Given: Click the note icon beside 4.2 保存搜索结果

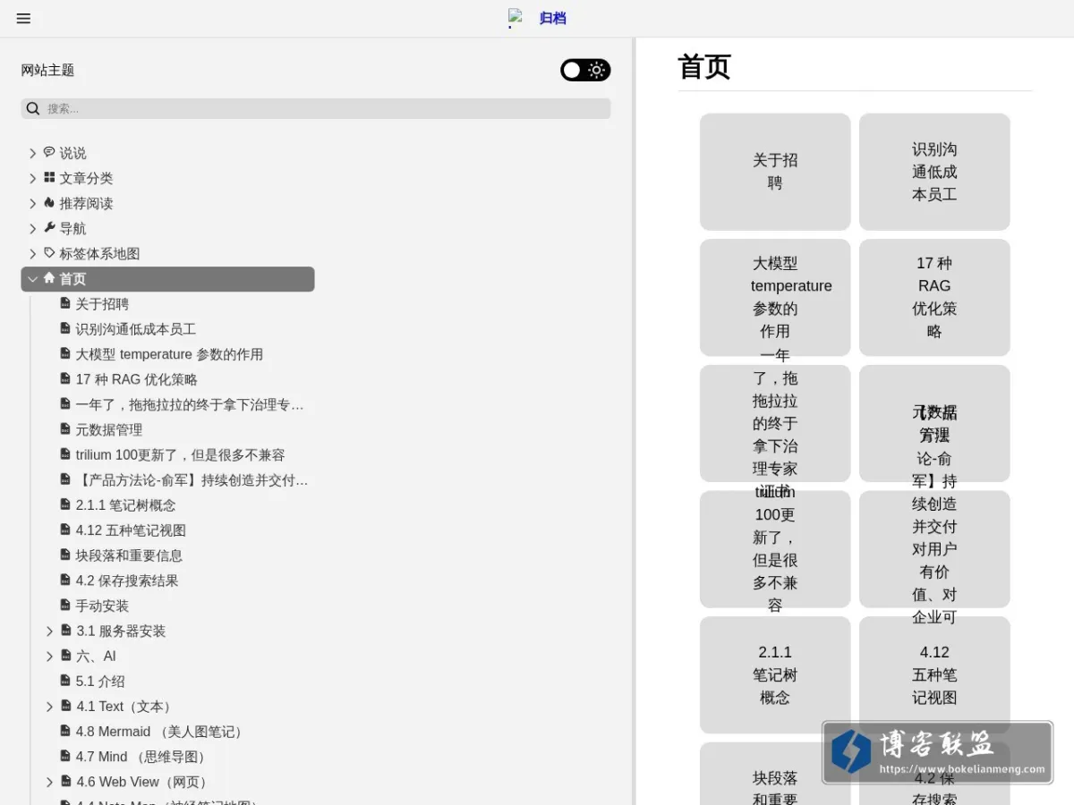Looking at the screenshot, I should (65, 580).
